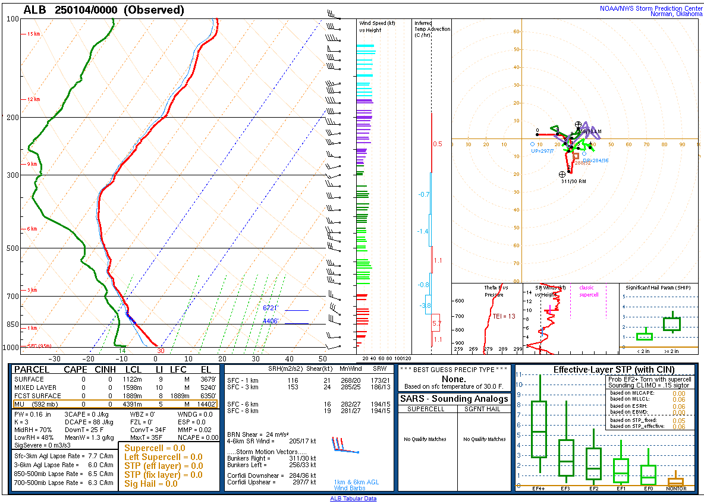
Task: Click 'Prob EF2+ Torn with supercell' text
Action: pyautogui.click(x=650, y=379)
